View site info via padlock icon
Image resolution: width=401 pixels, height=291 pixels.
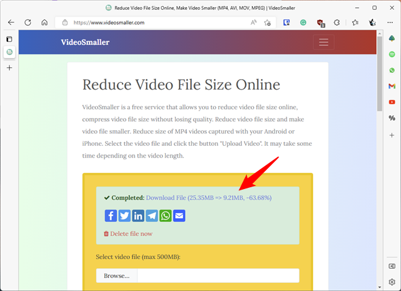pos(65,22)
